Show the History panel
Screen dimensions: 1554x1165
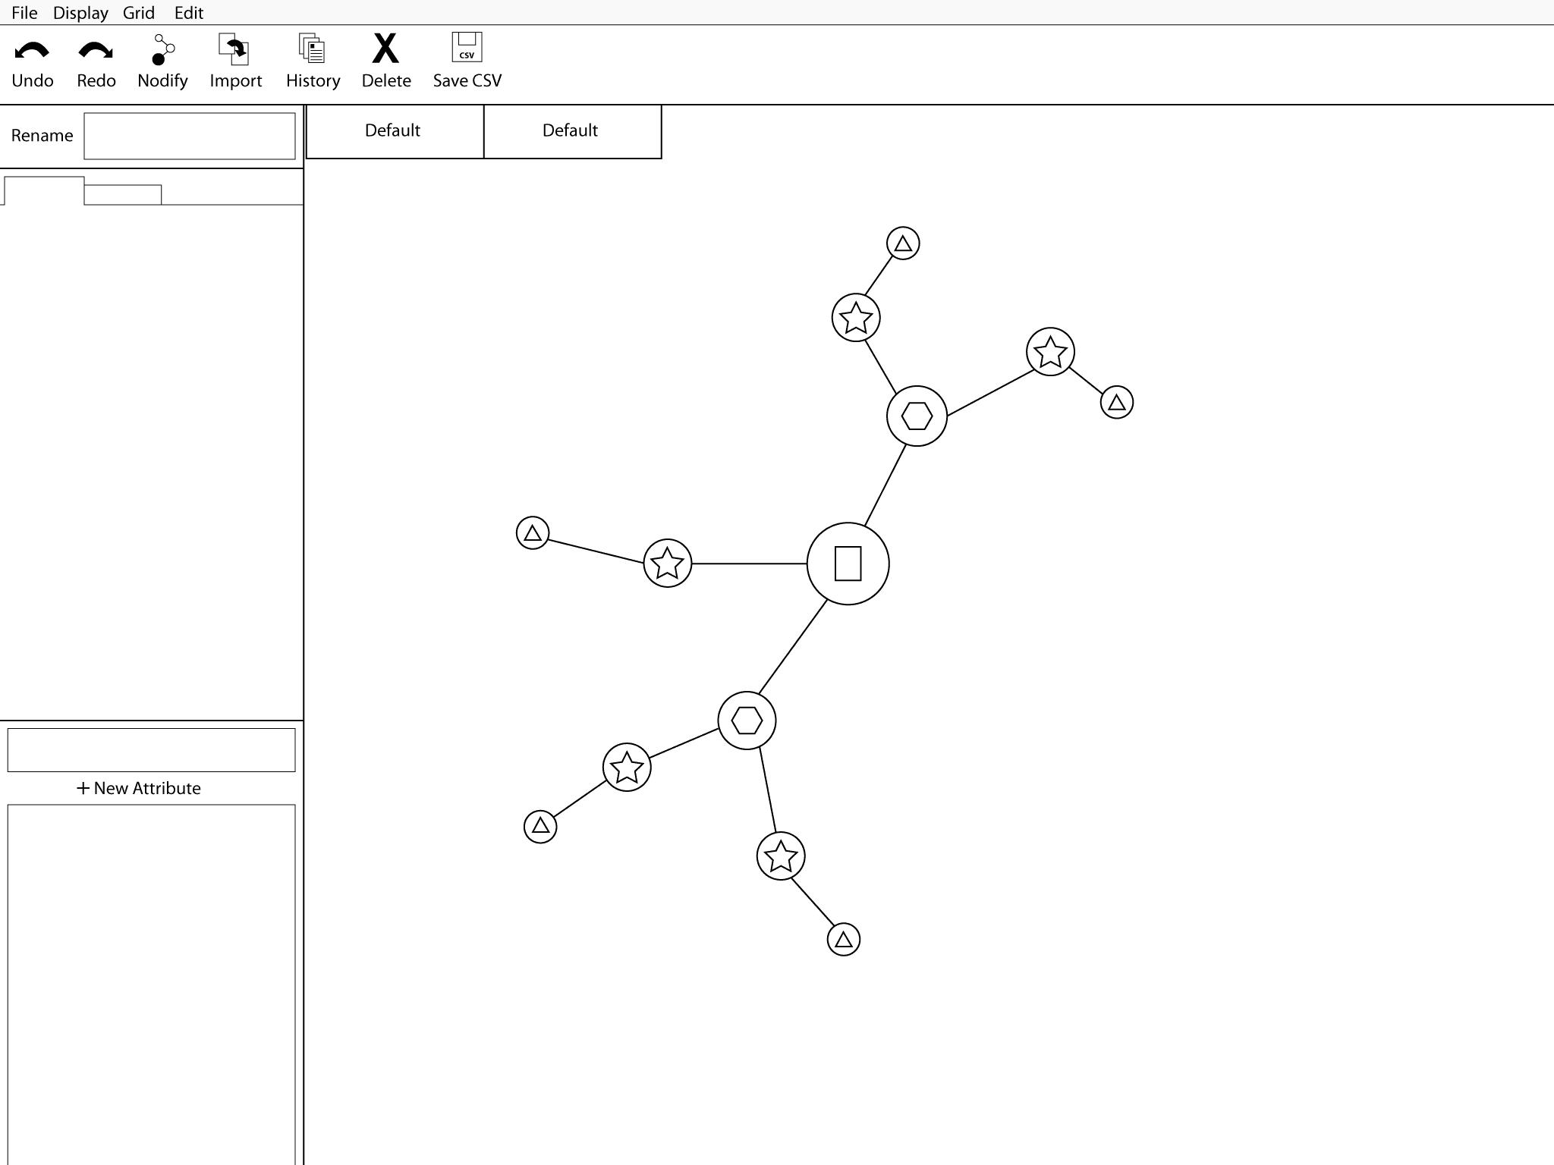pos(312,57)
